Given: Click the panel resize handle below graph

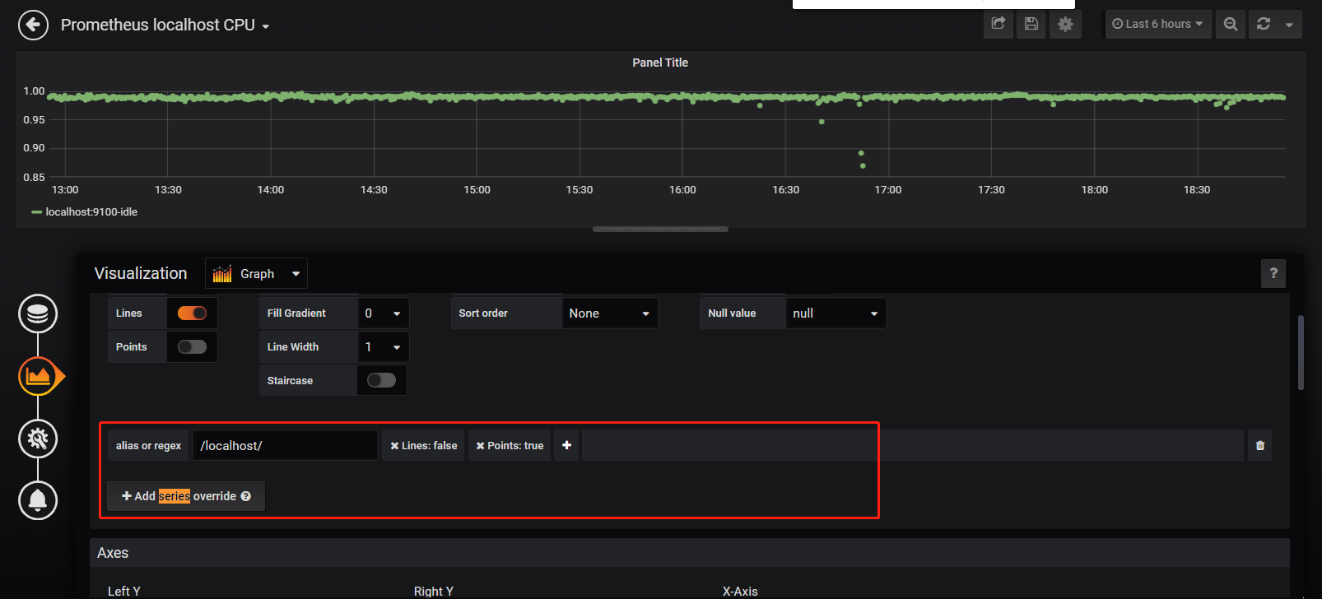Looking at the screenshot, I should (x=660, y=230).
